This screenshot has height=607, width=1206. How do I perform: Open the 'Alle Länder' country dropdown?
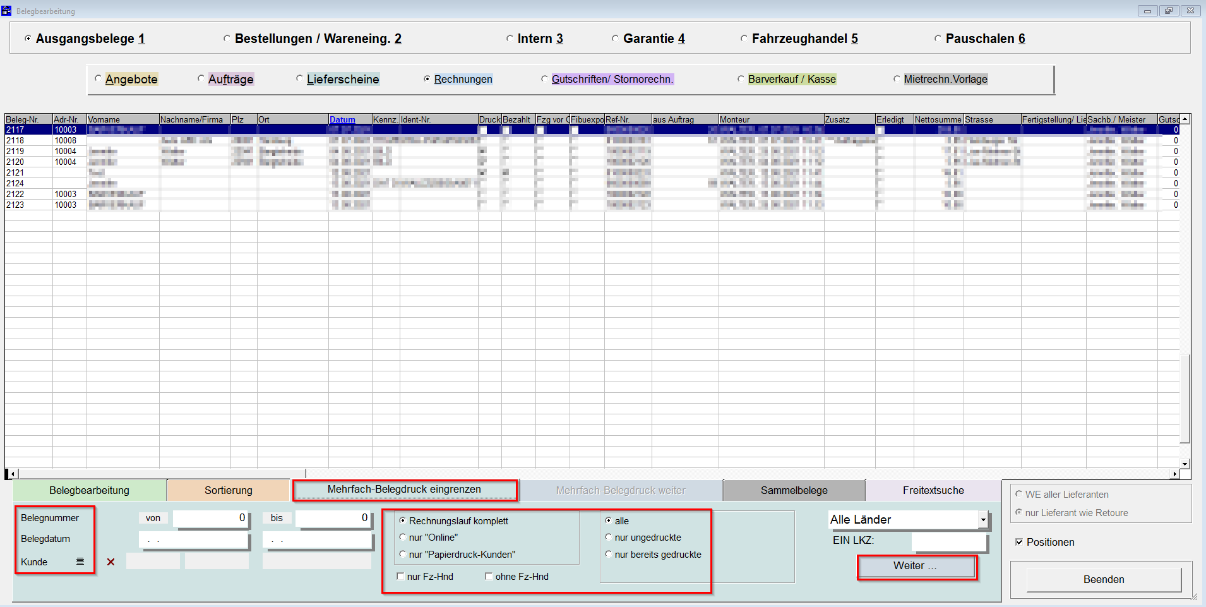click(x=983, y=520)
